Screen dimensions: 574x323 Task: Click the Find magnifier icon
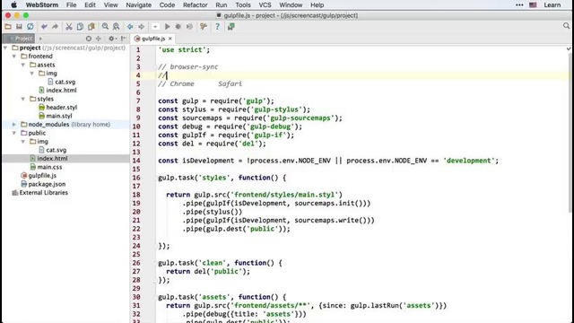(x=105, y=27)
